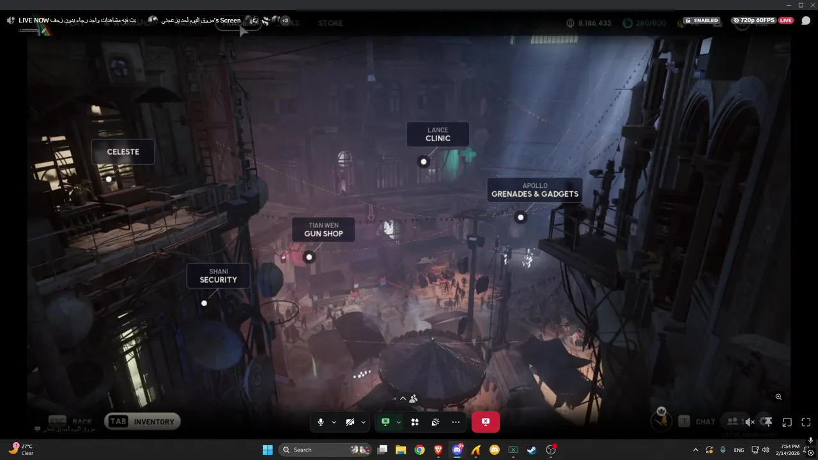Open the stream chat bubble icon
This screenshot has height=460, width=818.
pos(806,20)
